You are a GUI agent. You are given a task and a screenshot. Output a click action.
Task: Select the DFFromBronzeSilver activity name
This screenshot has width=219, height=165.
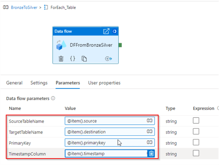pos(91,45)
